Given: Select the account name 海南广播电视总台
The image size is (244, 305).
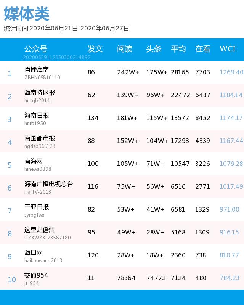Looking at the screenshot, I should [x=49, y=184].
